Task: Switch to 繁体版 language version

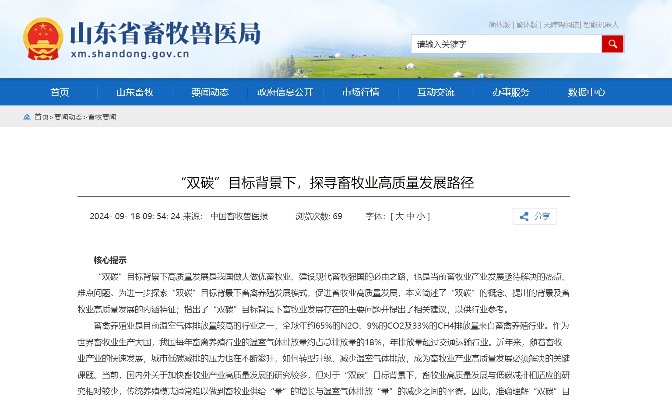Action: tap(527, 25)
